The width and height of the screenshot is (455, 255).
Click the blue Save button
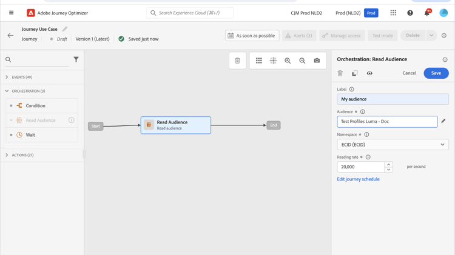[436, 73]
